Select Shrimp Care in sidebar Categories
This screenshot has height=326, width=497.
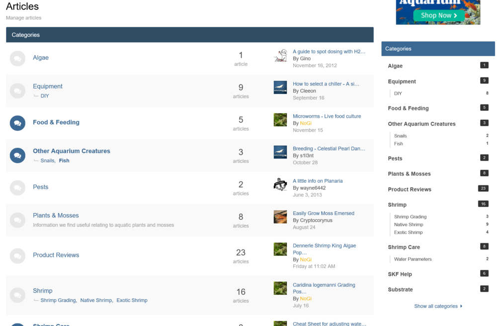pyautogui.click(x=404, y=247)
